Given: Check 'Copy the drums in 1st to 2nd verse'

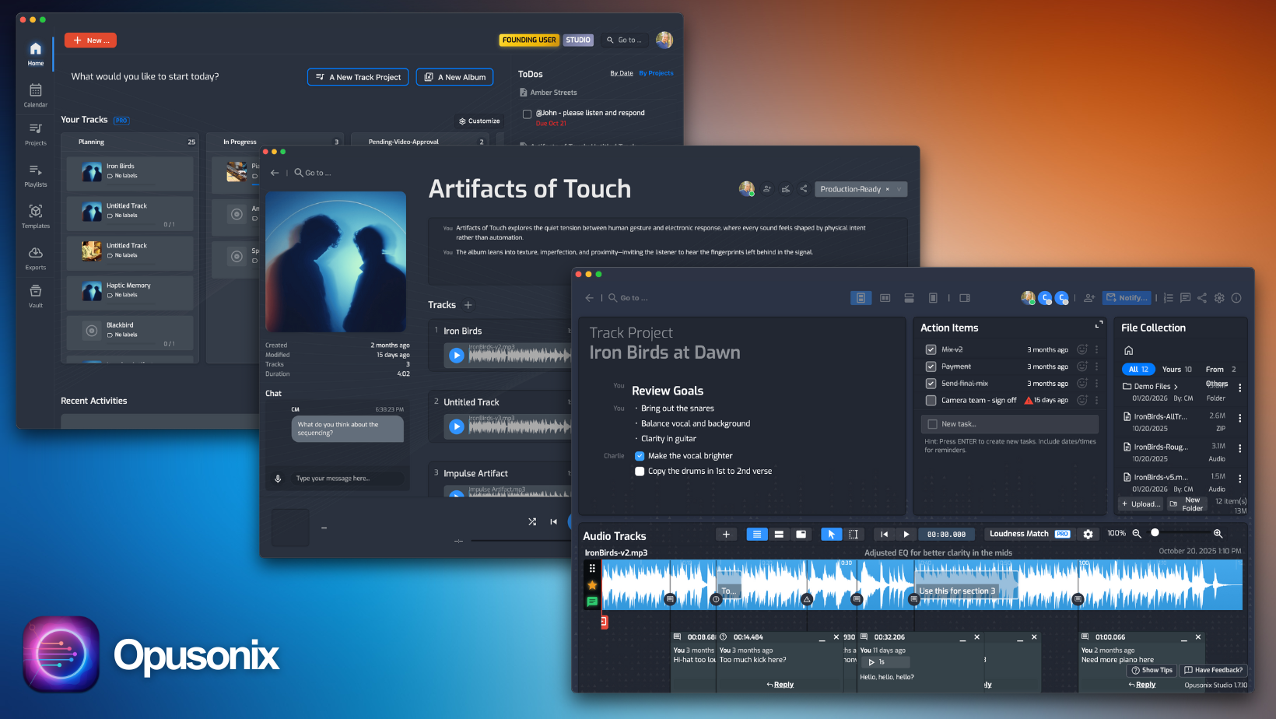Looking at the screenshot, I should [640, 472].
